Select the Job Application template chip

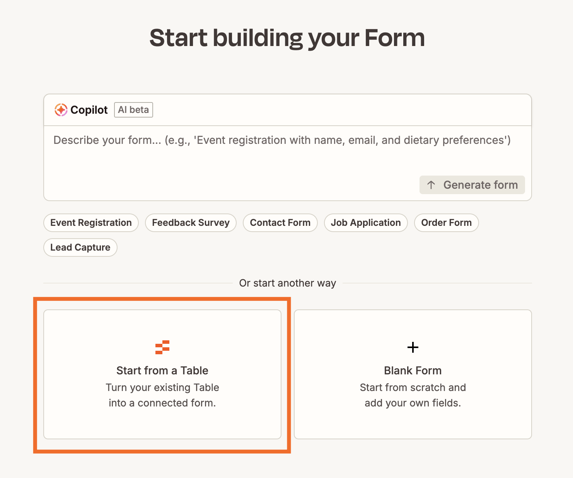click(366, 223)
